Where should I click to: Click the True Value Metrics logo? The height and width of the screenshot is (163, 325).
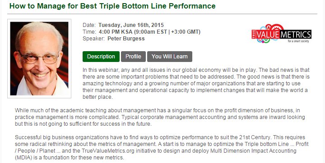click(x=282, y=34)
